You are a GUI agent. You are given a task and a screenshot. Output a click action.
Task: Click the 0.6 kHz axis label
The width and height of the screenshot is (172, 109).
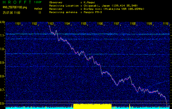click(2, 104)
